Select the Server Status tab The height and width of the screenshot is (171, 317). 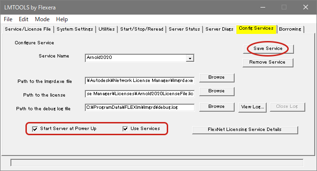click(184, 29)
